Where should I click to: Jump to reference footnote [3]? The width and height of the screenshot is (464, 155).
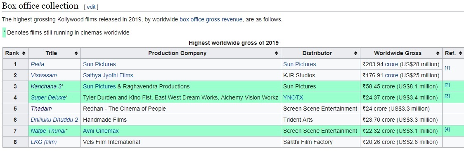click(447, 96)
